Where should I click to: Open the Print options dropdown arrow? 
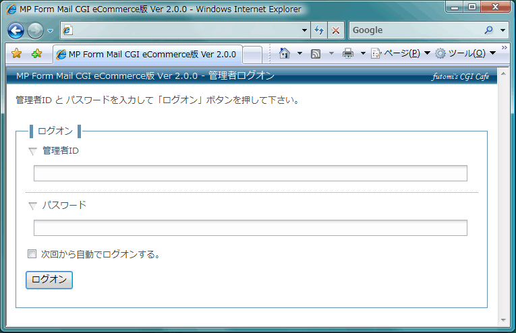363,53
